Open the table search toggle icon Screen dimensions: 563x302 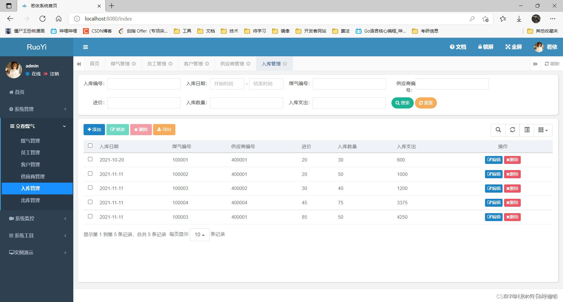click(x=498, y=130)
